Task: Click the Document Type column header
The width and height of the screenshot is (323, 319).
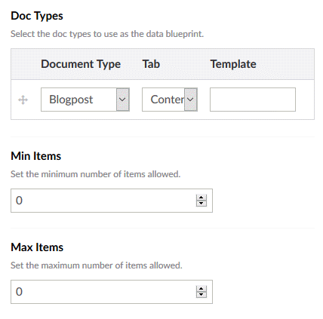Action: click(x=81, y=64)
